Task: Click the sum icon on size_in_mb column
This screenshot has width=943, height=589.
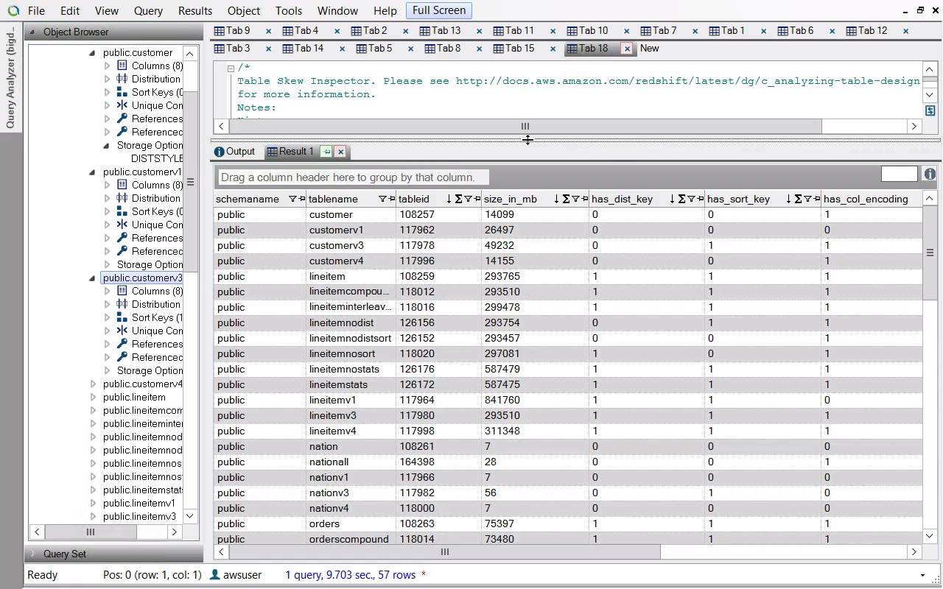Action: point(566,199)
